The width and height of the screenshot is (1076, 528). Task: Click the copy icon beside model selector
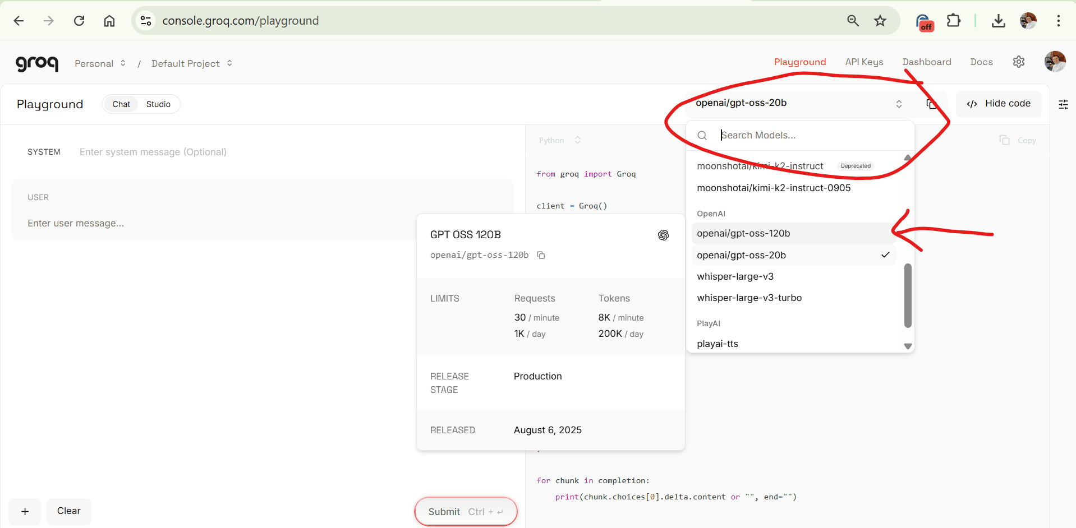click(x=931, y=104)
